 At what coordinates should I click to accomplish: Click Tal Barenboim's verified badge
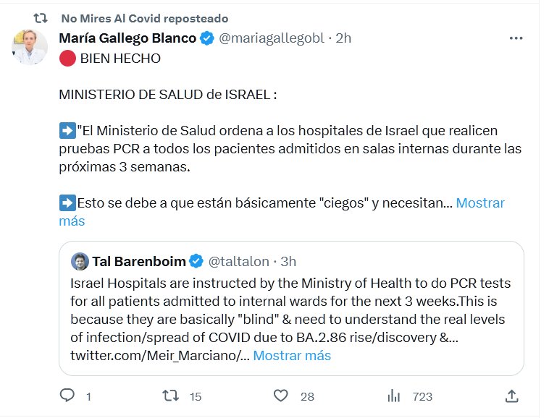[x=197, y=261]
